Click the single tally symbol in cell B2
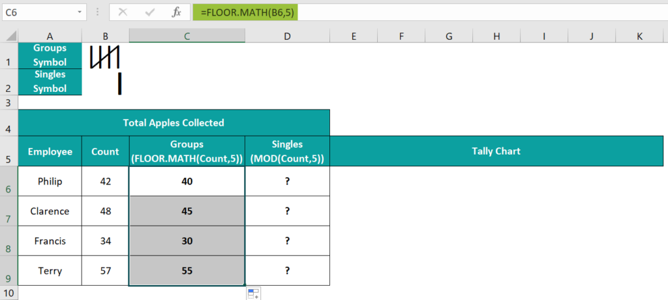This screenshot has height=300, width=668. coord(119,83)
